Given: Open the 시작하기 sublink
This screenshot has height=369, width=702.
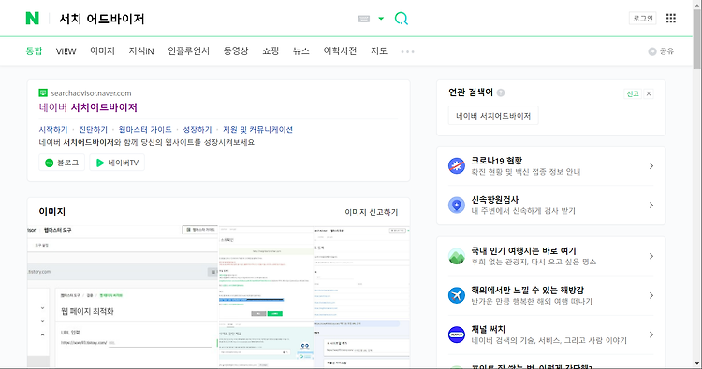Looking at the screenshot, I should click(52, 130).
